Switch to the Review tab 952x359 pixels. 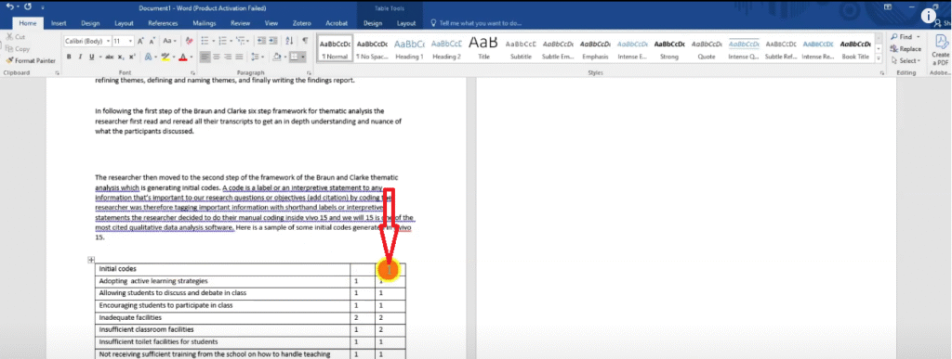tap(241, 23)
